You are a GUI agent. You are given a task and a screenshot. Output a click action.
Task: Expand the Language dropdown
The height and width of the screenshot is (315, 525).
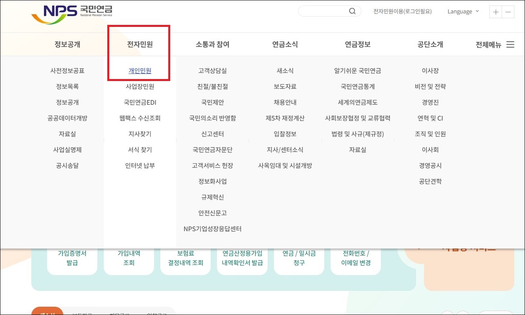coord(462,11)
